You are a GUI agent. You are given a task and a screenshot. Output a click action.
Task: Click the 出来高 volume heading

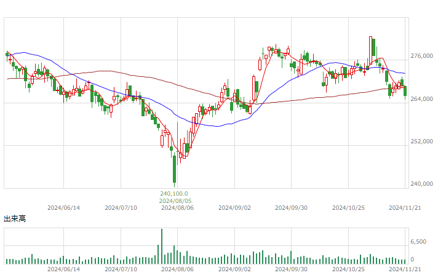point(15,218)
